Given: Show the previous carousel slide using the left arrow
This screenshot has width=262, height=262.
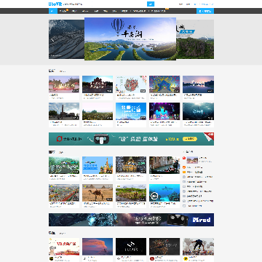Looking at the screenshot, I should point(52,39).
